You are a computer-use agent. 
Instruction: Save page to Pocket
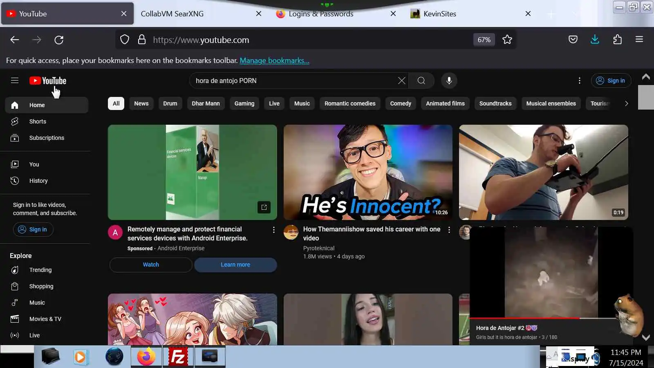tap(573, 40)
